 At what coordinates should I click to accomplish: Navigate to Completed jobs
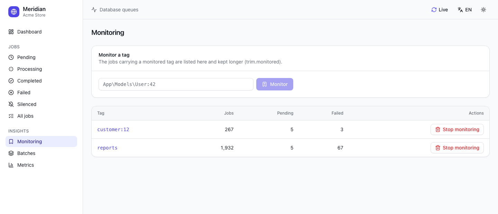tap(41, 81)
